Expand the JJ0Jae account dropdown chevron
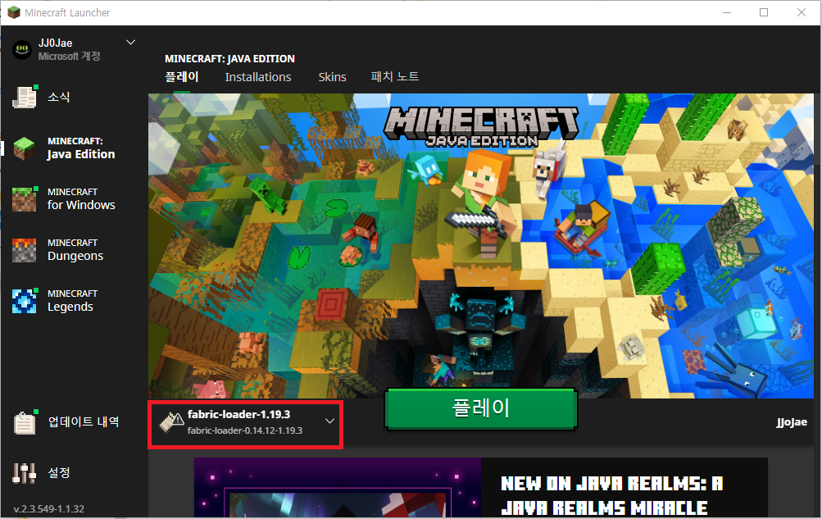Image resolution: width=822 pixels, height=519 pixels. click(131, 42)
